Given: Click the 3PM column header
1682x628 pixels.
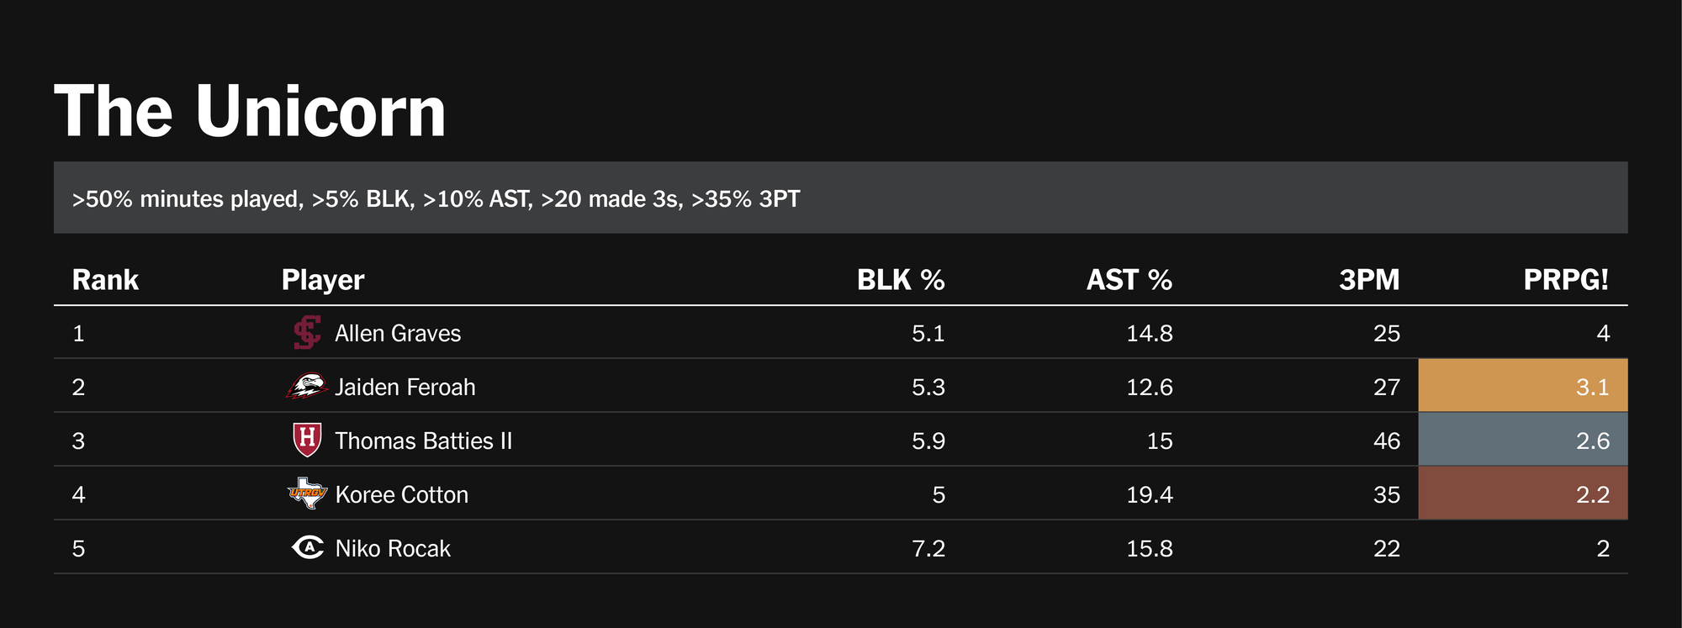Looking at the screenshot, I should [x=1368, y=280].
